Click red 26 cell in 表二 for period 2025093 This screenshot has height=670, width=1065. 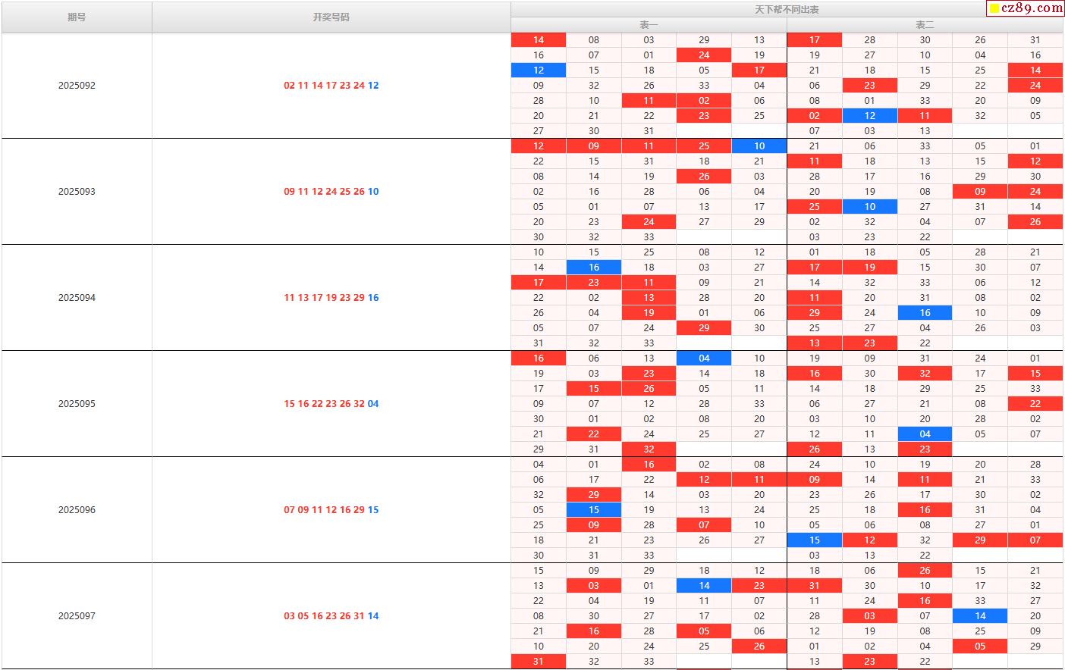click(x=1035, y=222)
